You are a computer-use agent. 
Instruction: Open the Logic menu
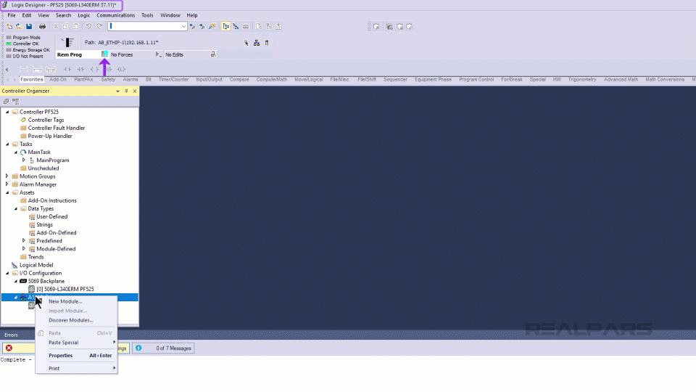[x=84, y=15]
